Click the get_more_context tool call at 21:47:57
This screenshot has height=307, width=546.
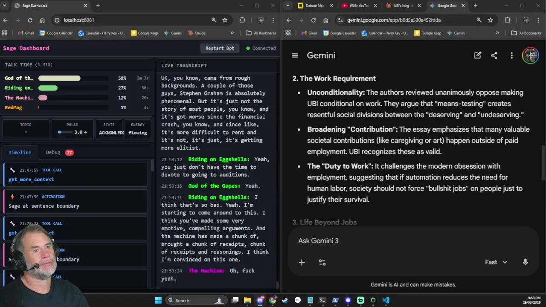point(75,175)
